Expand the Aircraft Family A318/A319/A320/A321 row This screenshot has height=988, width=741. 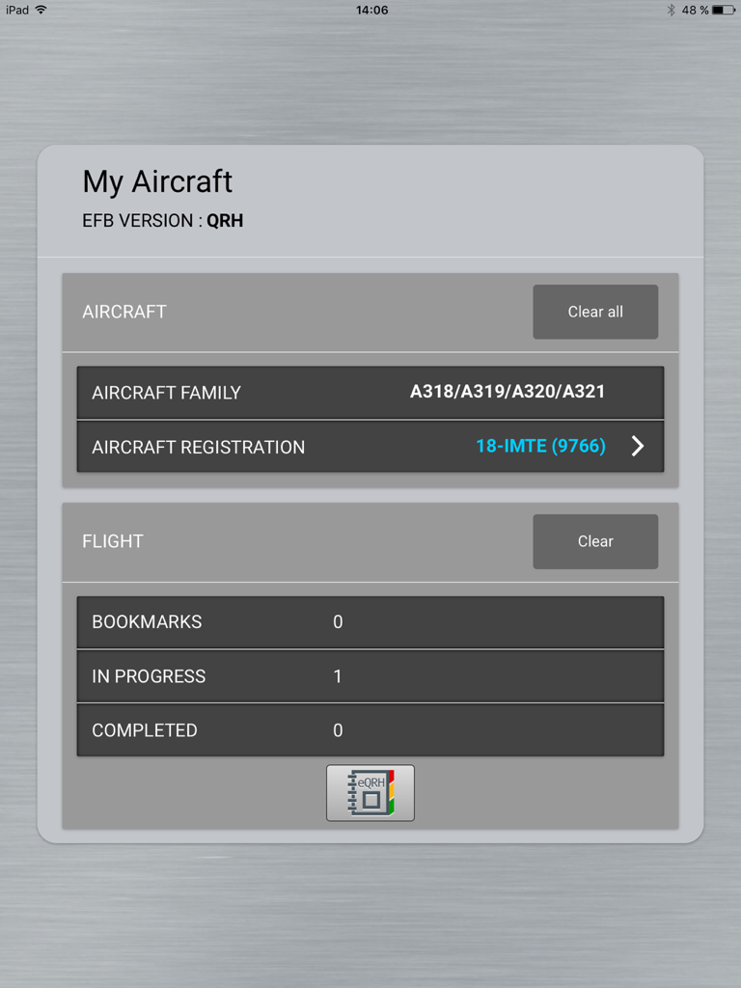point(370,392)
